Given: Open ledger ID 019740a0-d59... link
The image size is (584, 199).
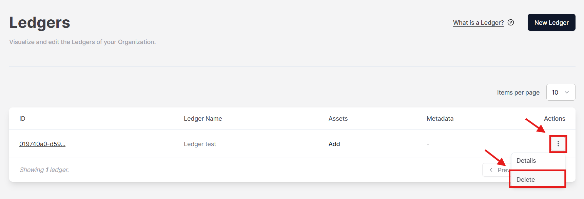Looking at the screenshot, I should click(x=42, y=144).
